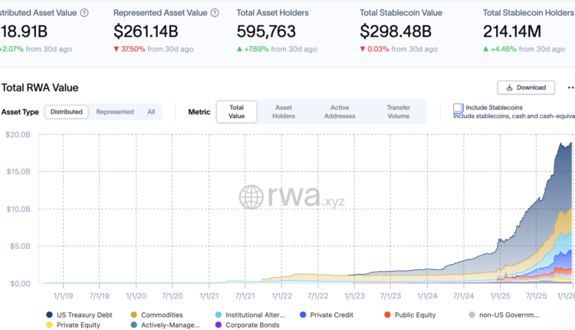This screenshot has height=330, width=575.
Task: Select the Total Value metric tab
Action: pos(236,112)
